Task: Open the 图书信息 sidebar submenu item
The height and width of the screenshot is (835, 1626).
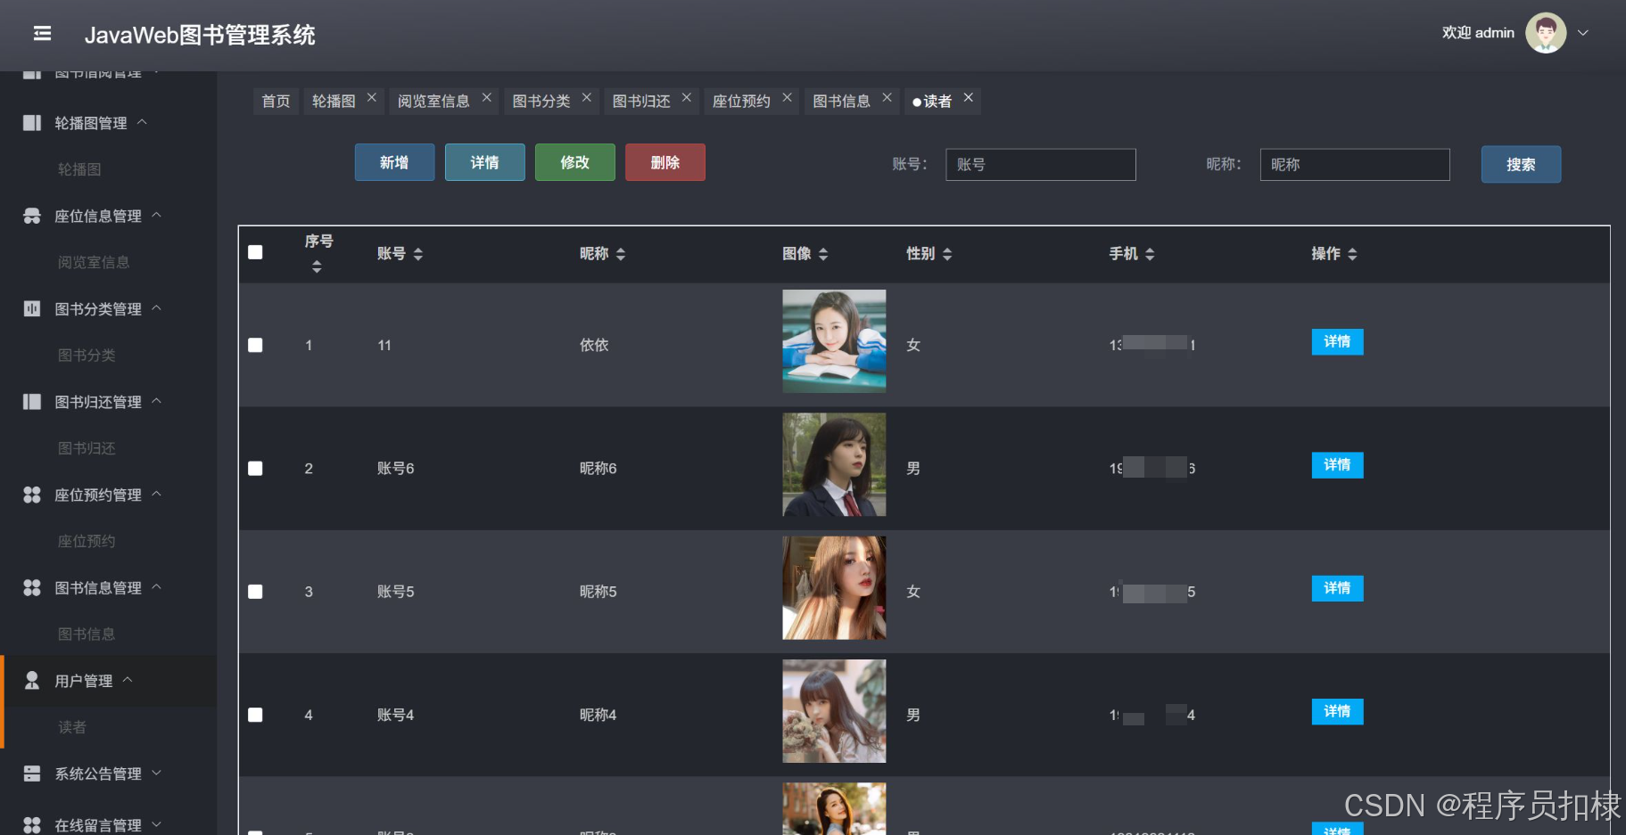Action: [x=87, y=634]
